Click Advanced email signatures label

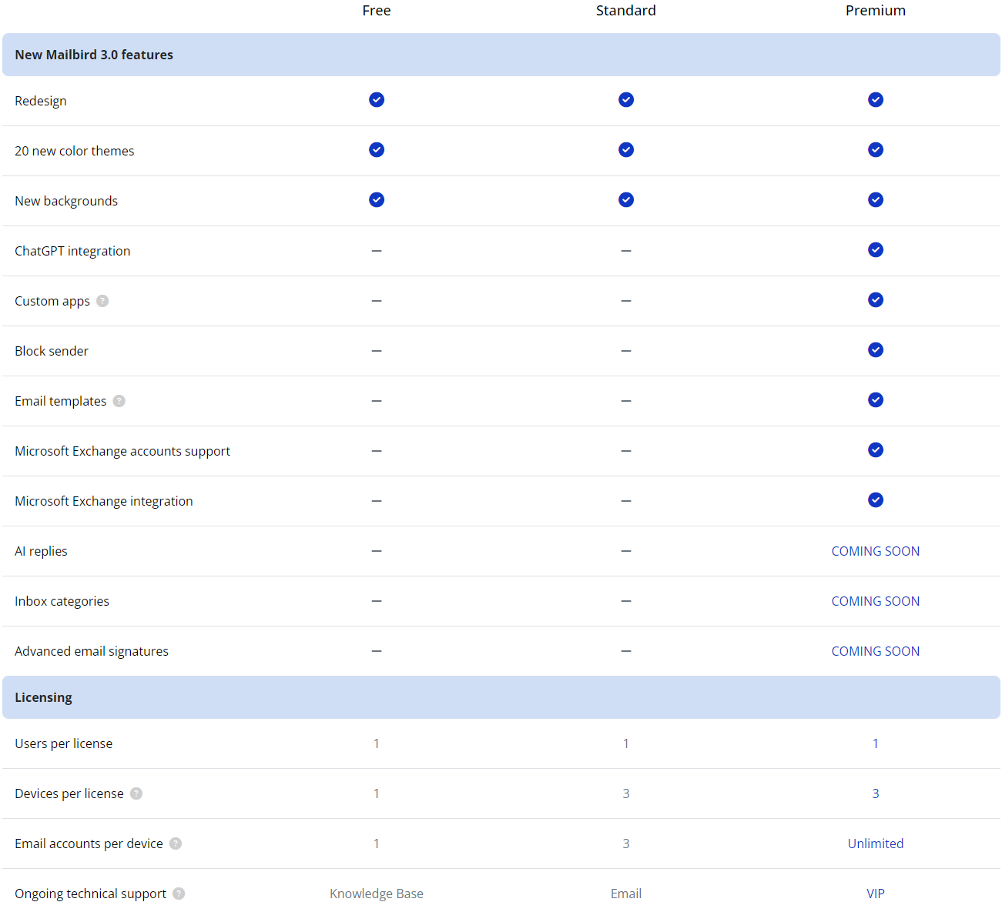92,651
